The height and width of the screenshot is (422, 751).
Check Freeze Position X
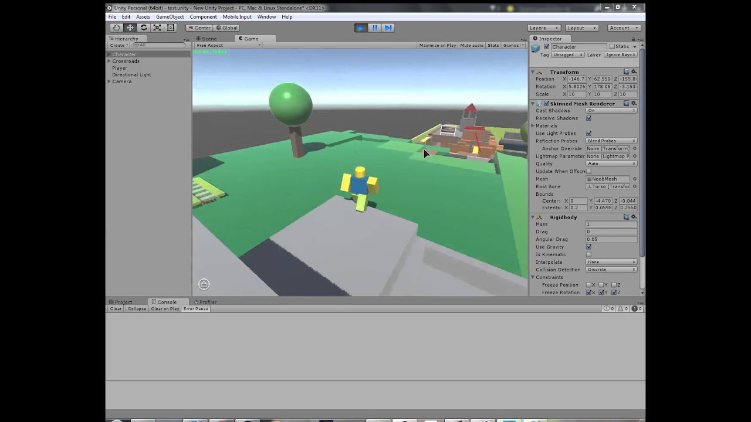click(588, 285)
